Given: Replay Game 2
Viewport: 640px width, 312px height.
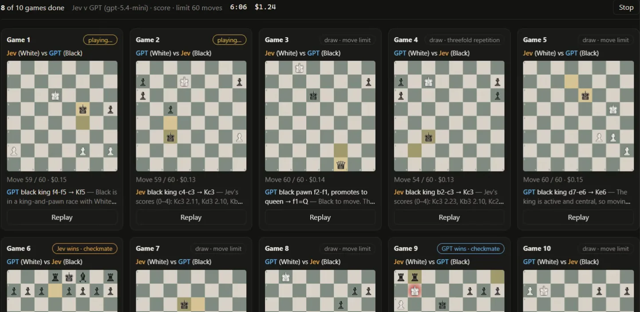Looking at the screenshot, I should click(x=191, y=217).
